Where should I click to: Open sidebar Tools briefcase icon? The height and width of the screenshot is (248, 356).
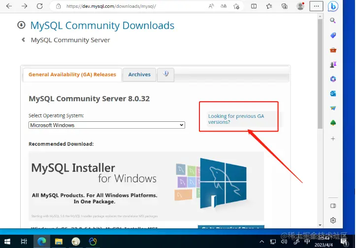333,50
